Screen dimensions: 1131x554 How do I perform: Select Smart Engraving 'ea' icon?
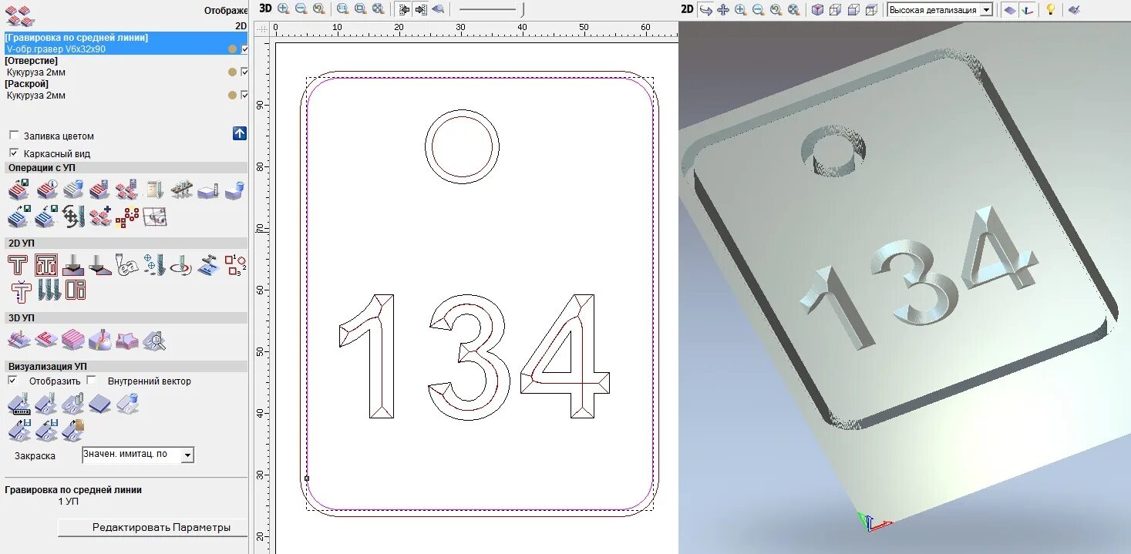click(126, 266)
